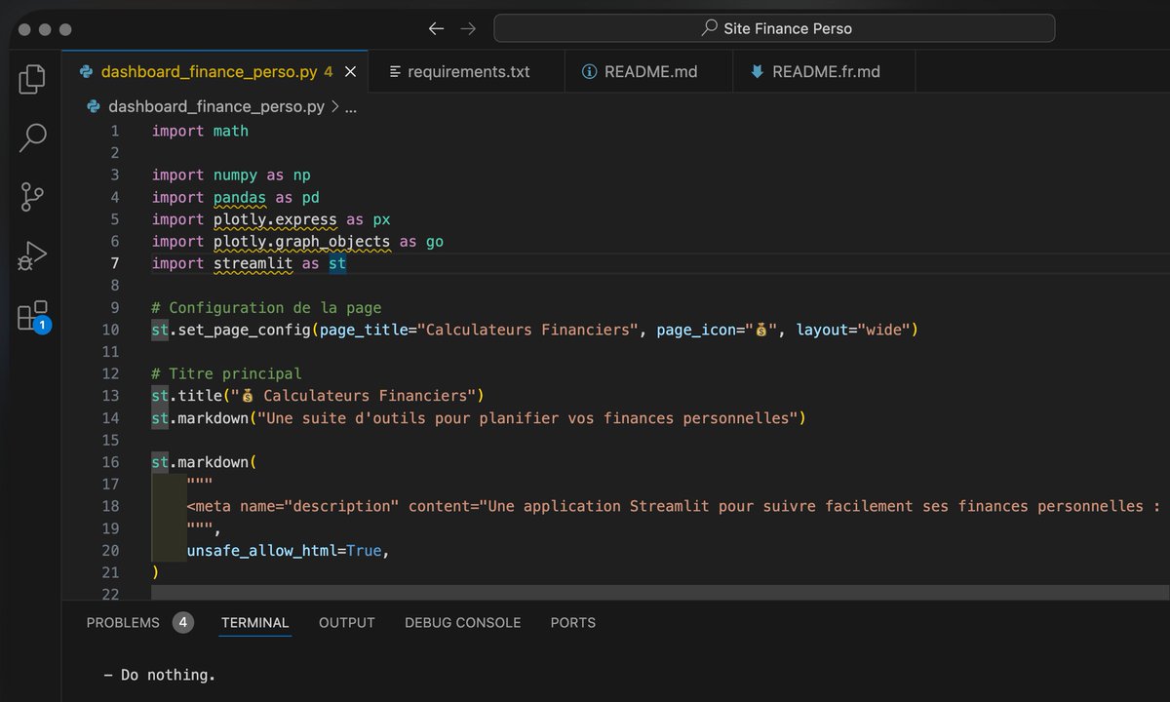Open the Search view in activity bar

tap(32, 137)
